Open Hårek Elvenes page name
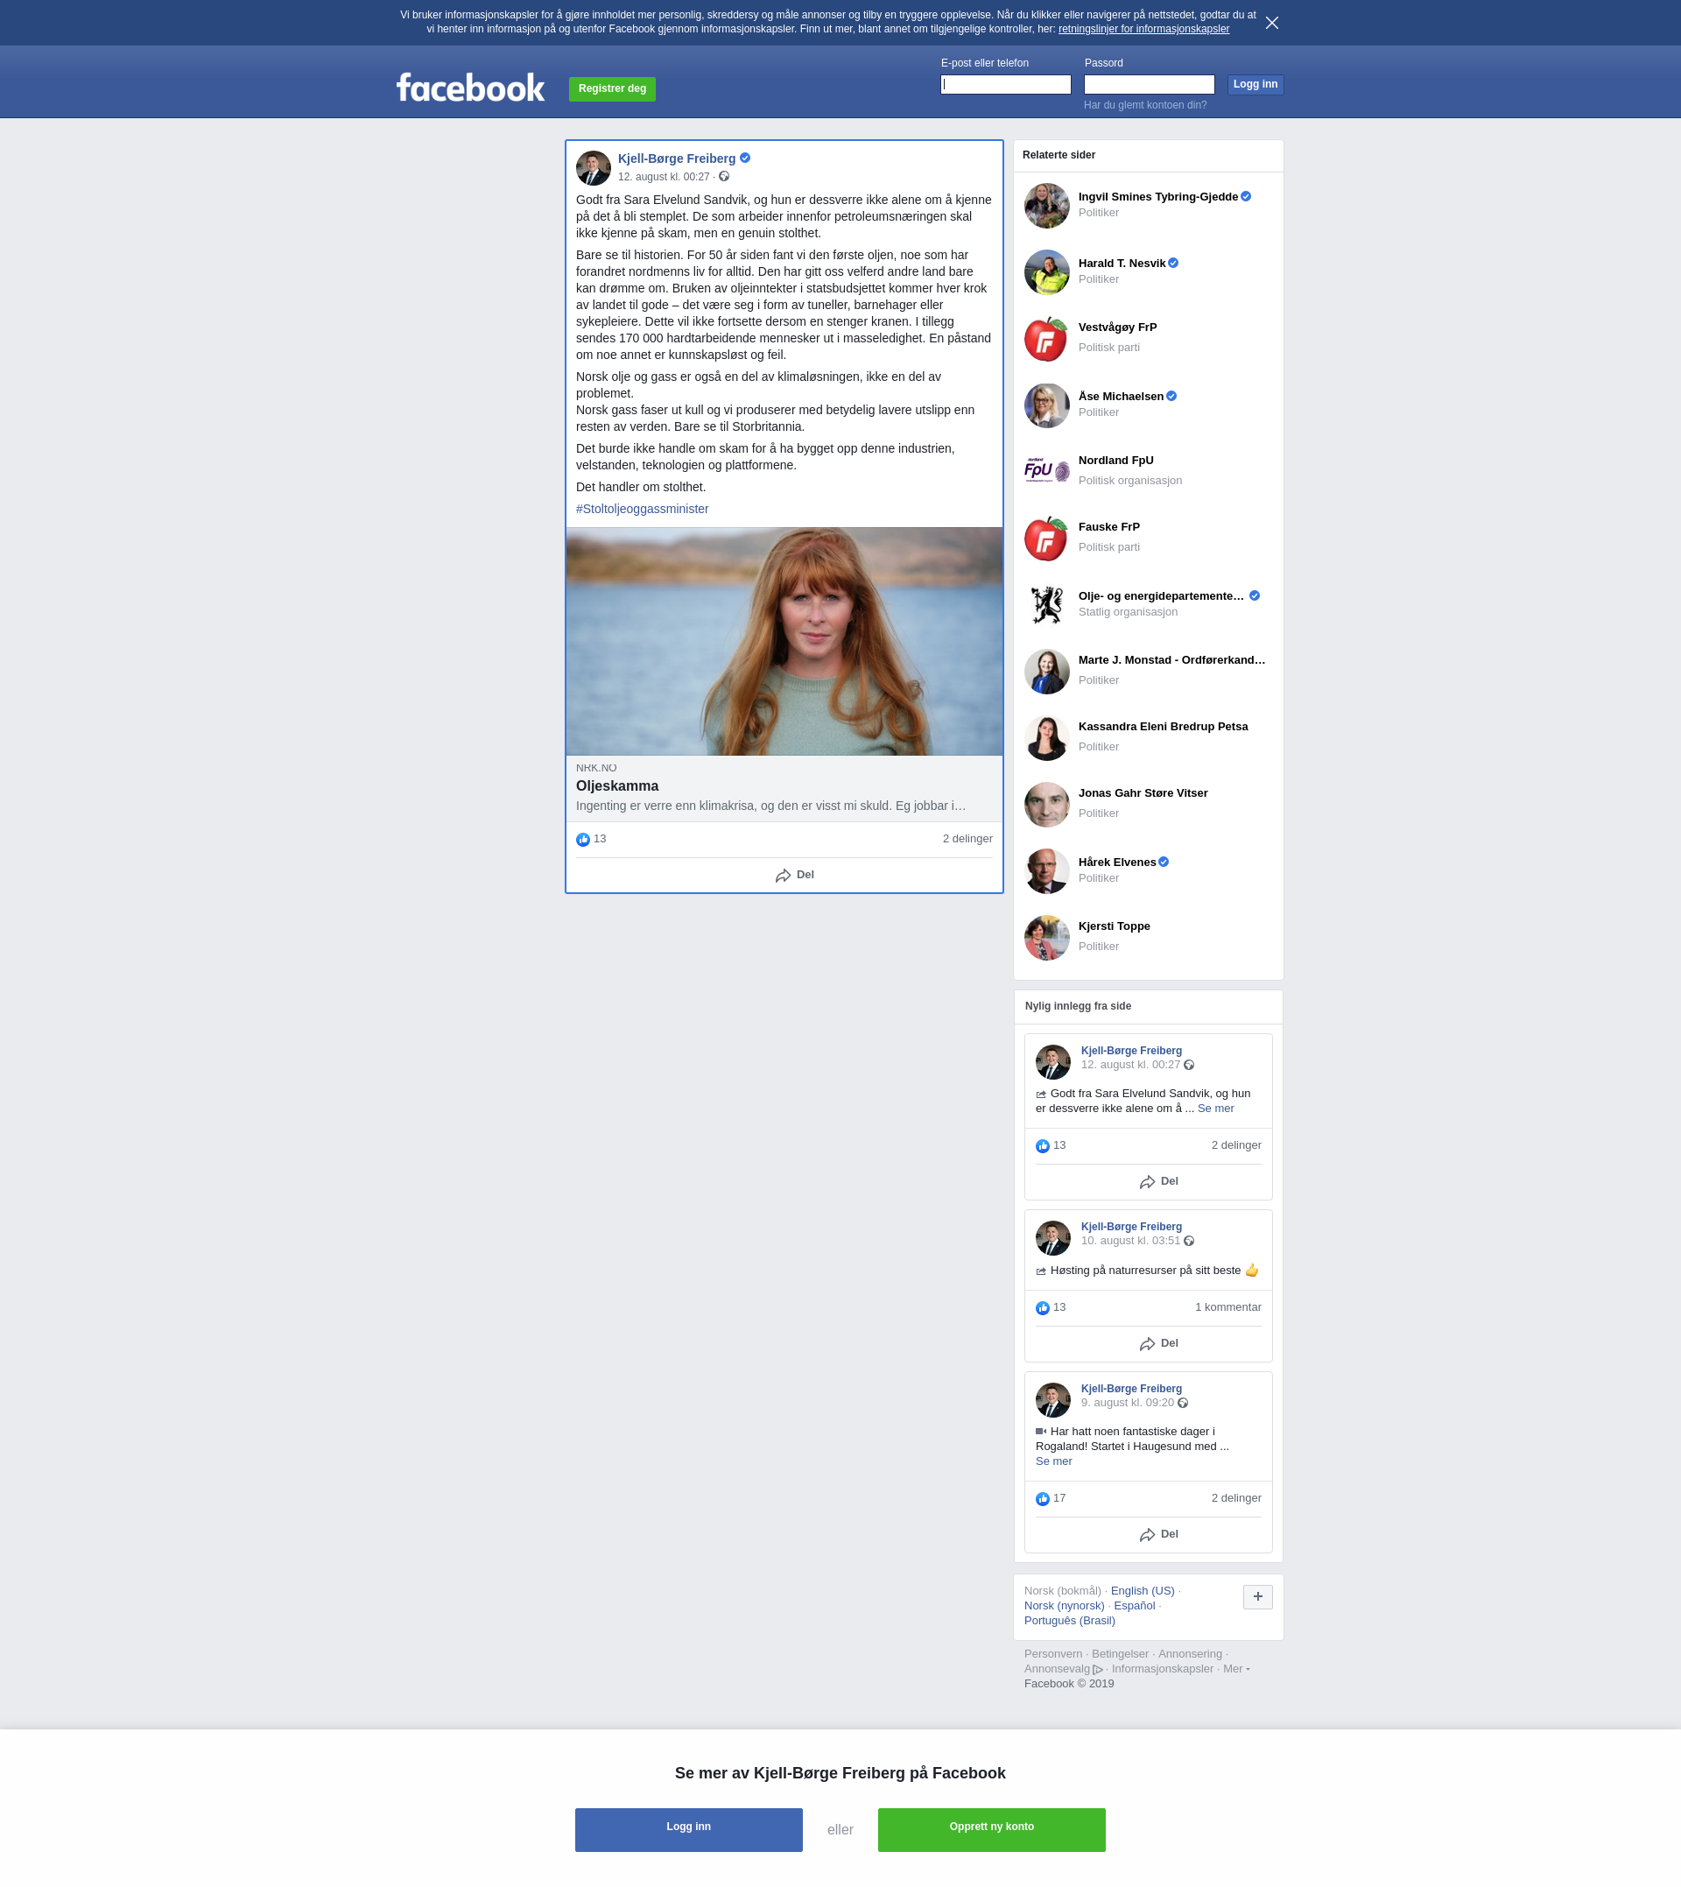This screenshot has height=1887, width=1681. tap(1116, 862)
